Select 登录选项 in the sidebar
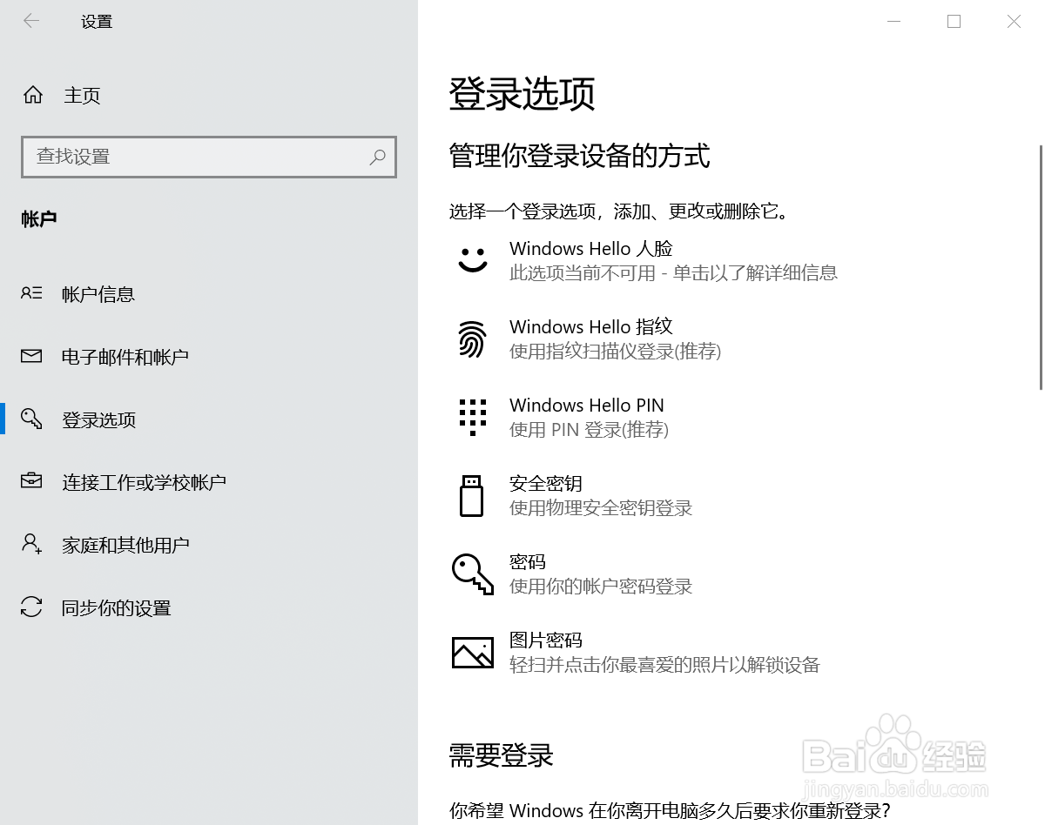The width and height of the screenshot is (1045, 825). (x=98, y=419)
